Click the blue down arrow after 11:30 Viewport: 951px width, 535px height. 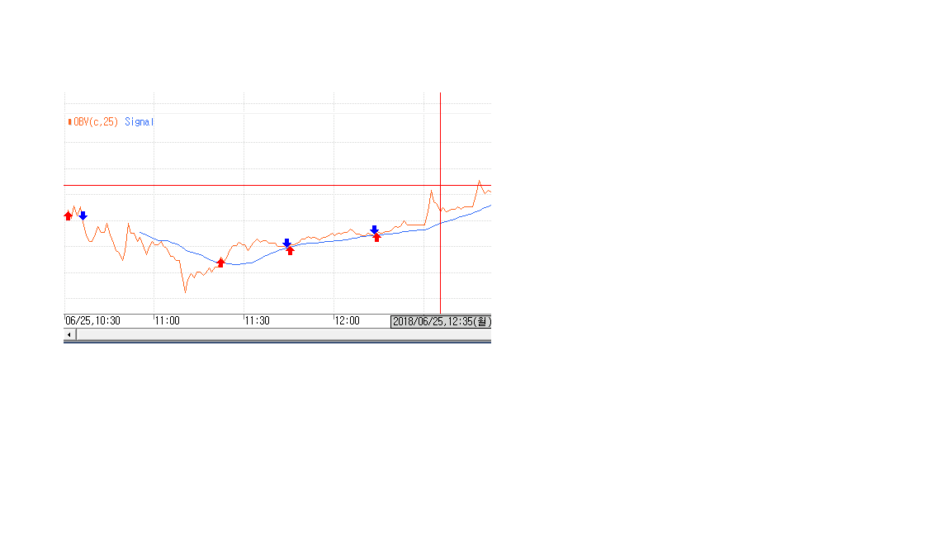point(286,243)
